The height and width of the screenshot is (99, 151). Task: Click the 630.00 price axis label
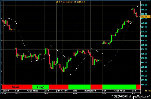(x=144, y=23)
